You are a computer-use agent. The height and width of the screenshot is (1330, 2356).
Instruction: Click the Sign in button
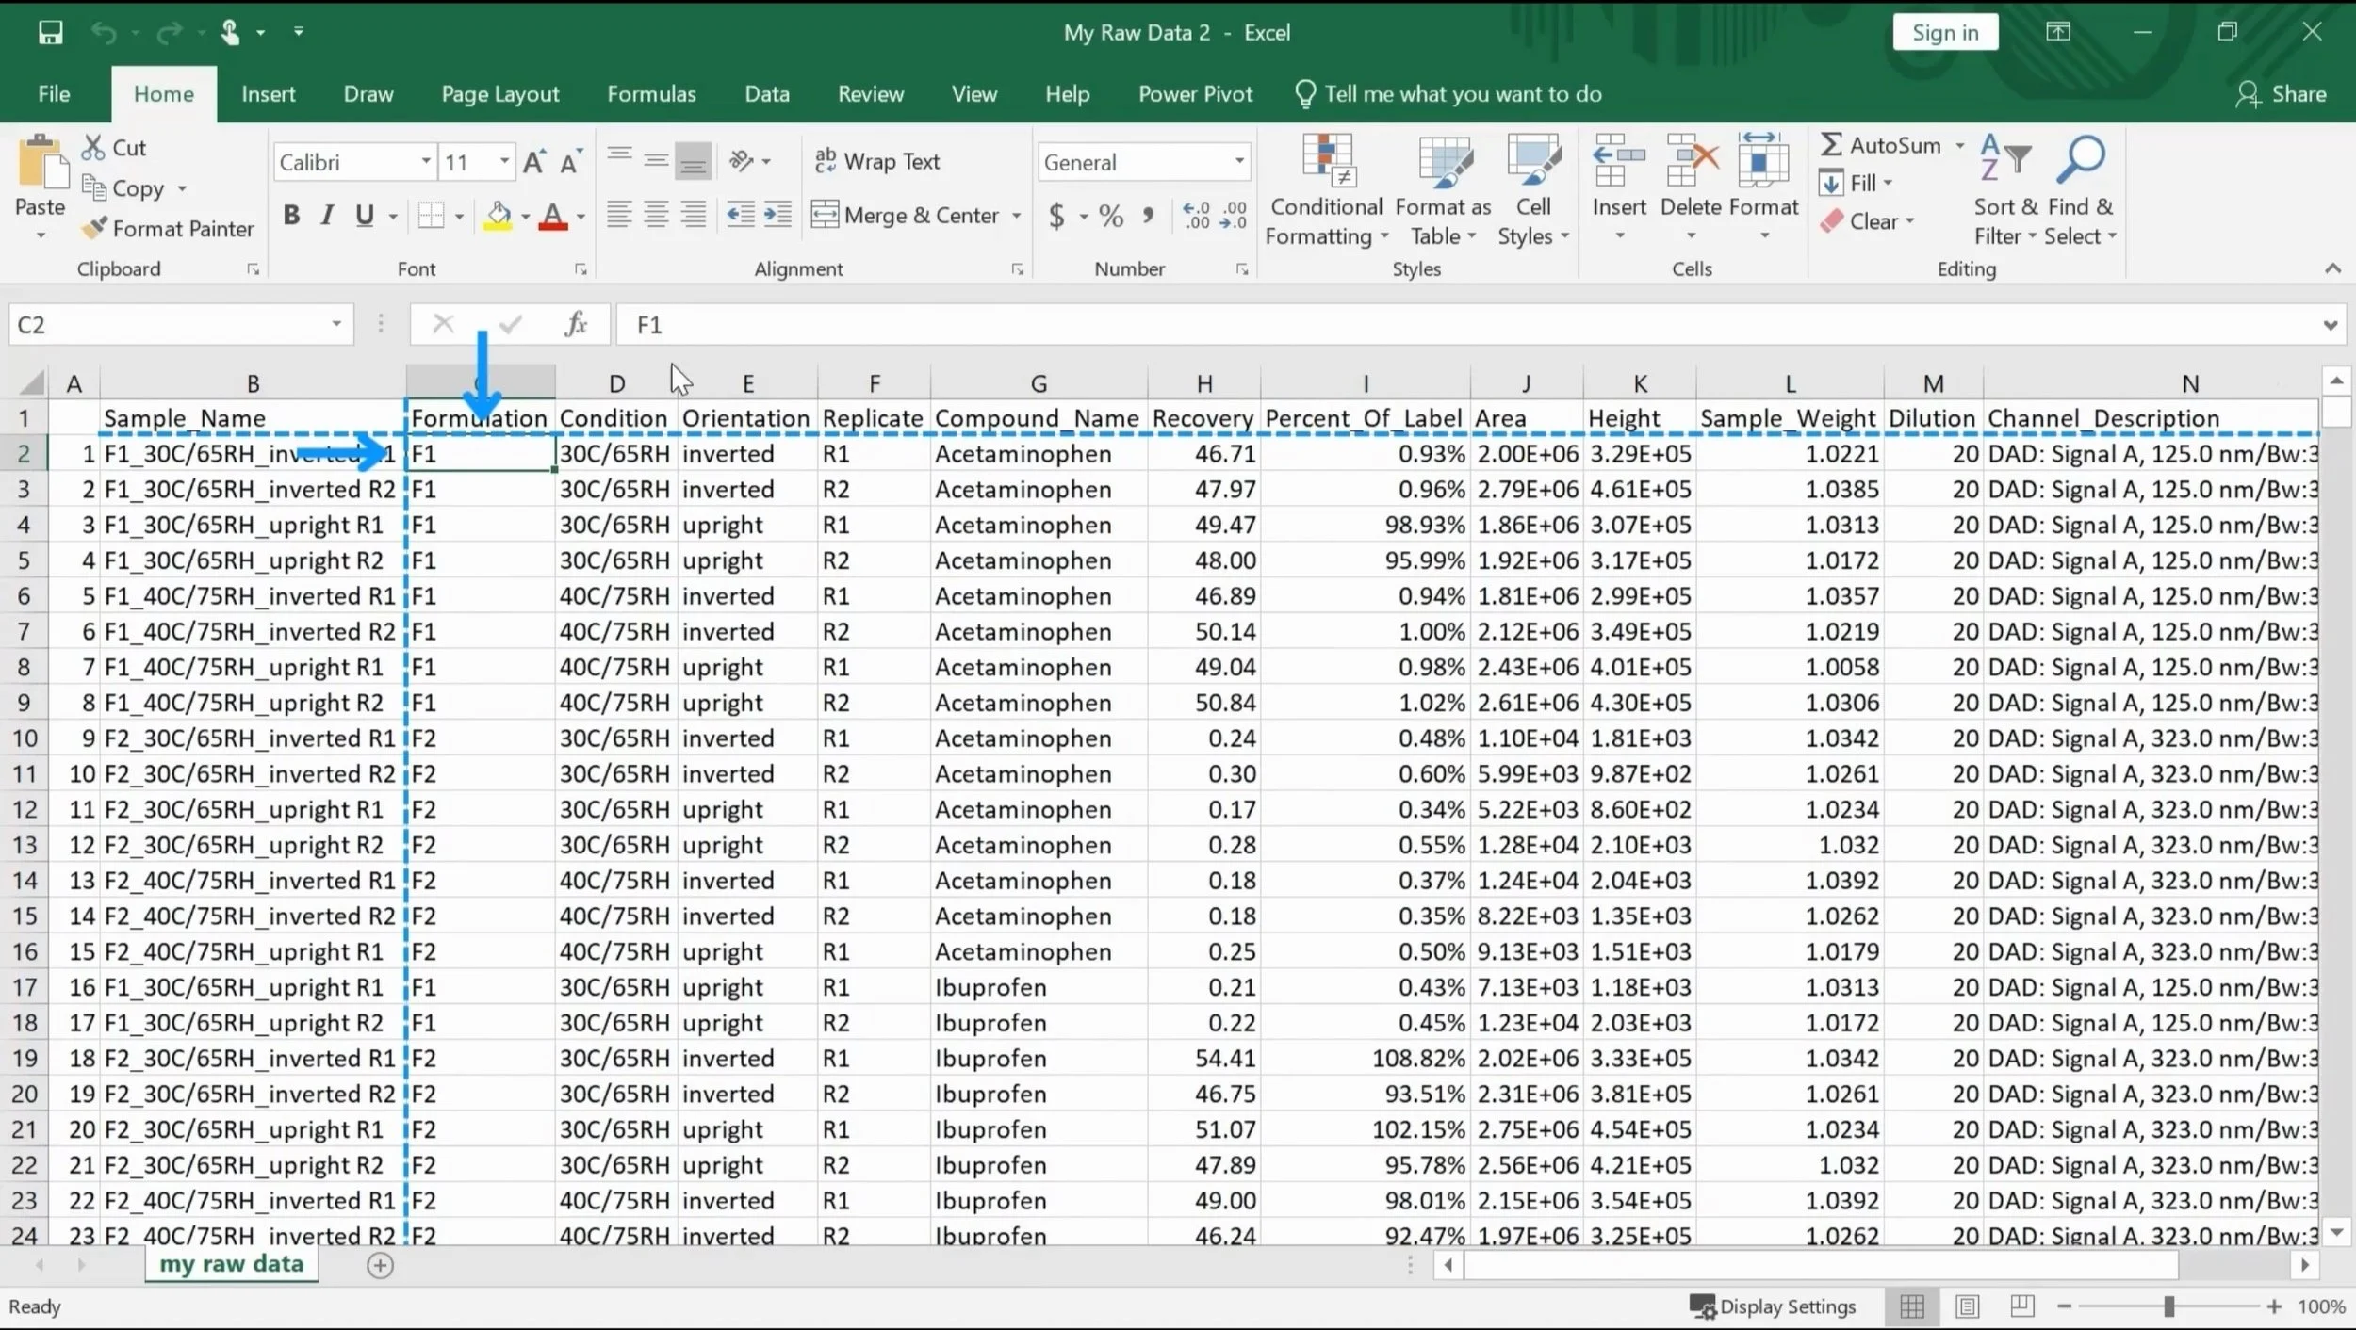tap(1945, 31)
